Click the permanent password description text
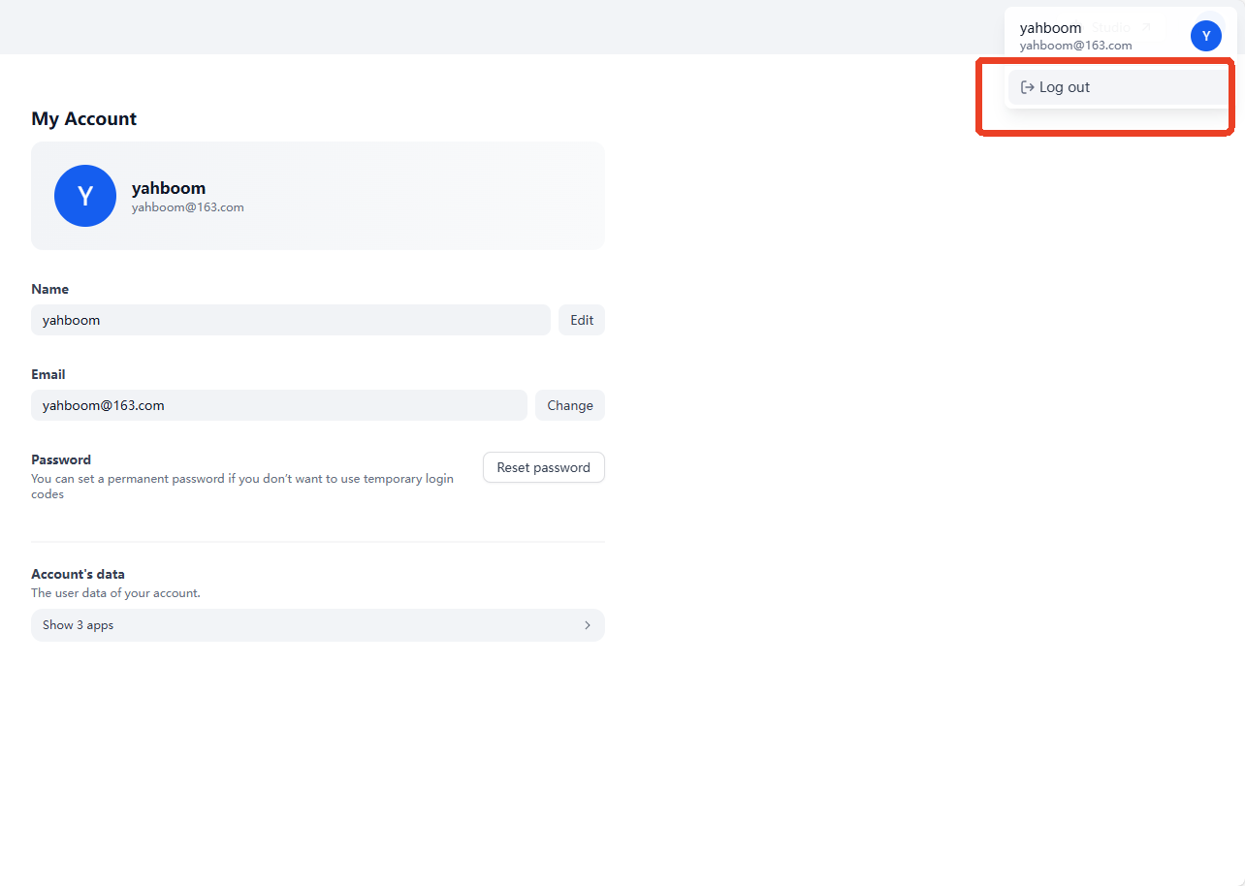 click(x=242, y=487)
